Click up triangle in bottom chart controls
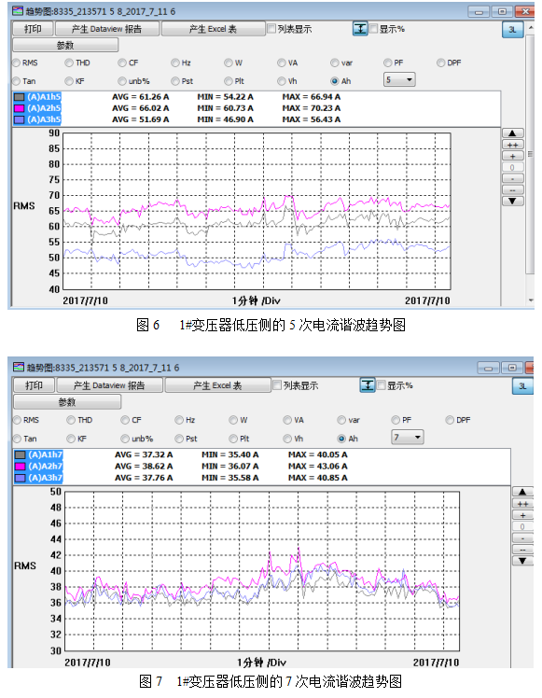The image size is (542, 698). point(522,492)
